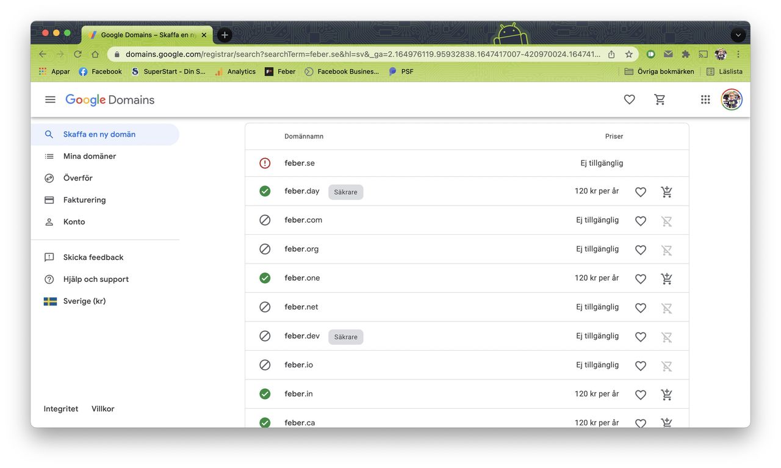The width and height of the screenshot is (781, 468).
Task: Open the Villkor link
Action: click(x=103, y=409)
